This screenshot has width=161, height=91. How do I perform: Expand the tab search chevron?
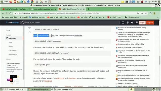[158, 9]
